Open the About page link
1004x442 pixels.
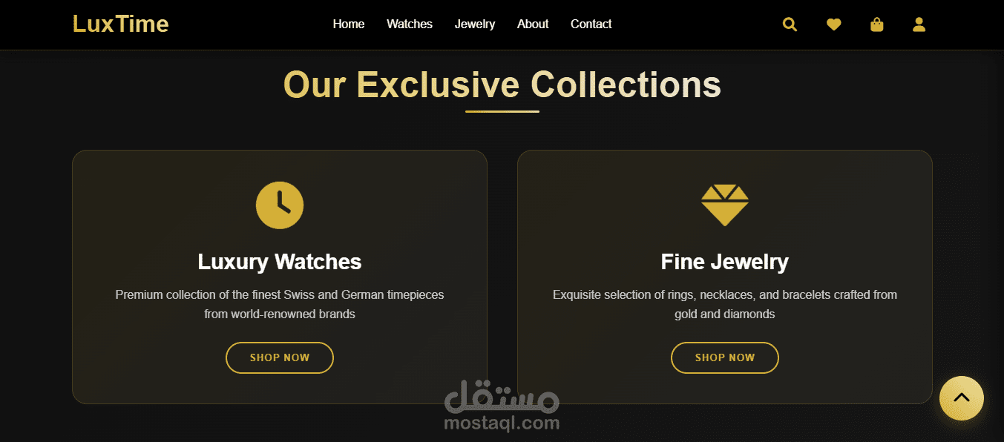tap(533, 24)
